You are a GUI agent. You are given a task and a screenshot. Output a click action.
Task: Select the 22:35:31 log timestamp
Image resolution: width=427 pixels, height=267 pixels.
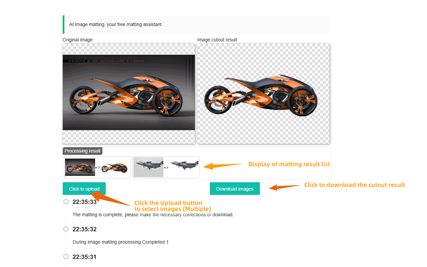pos(84,257)
